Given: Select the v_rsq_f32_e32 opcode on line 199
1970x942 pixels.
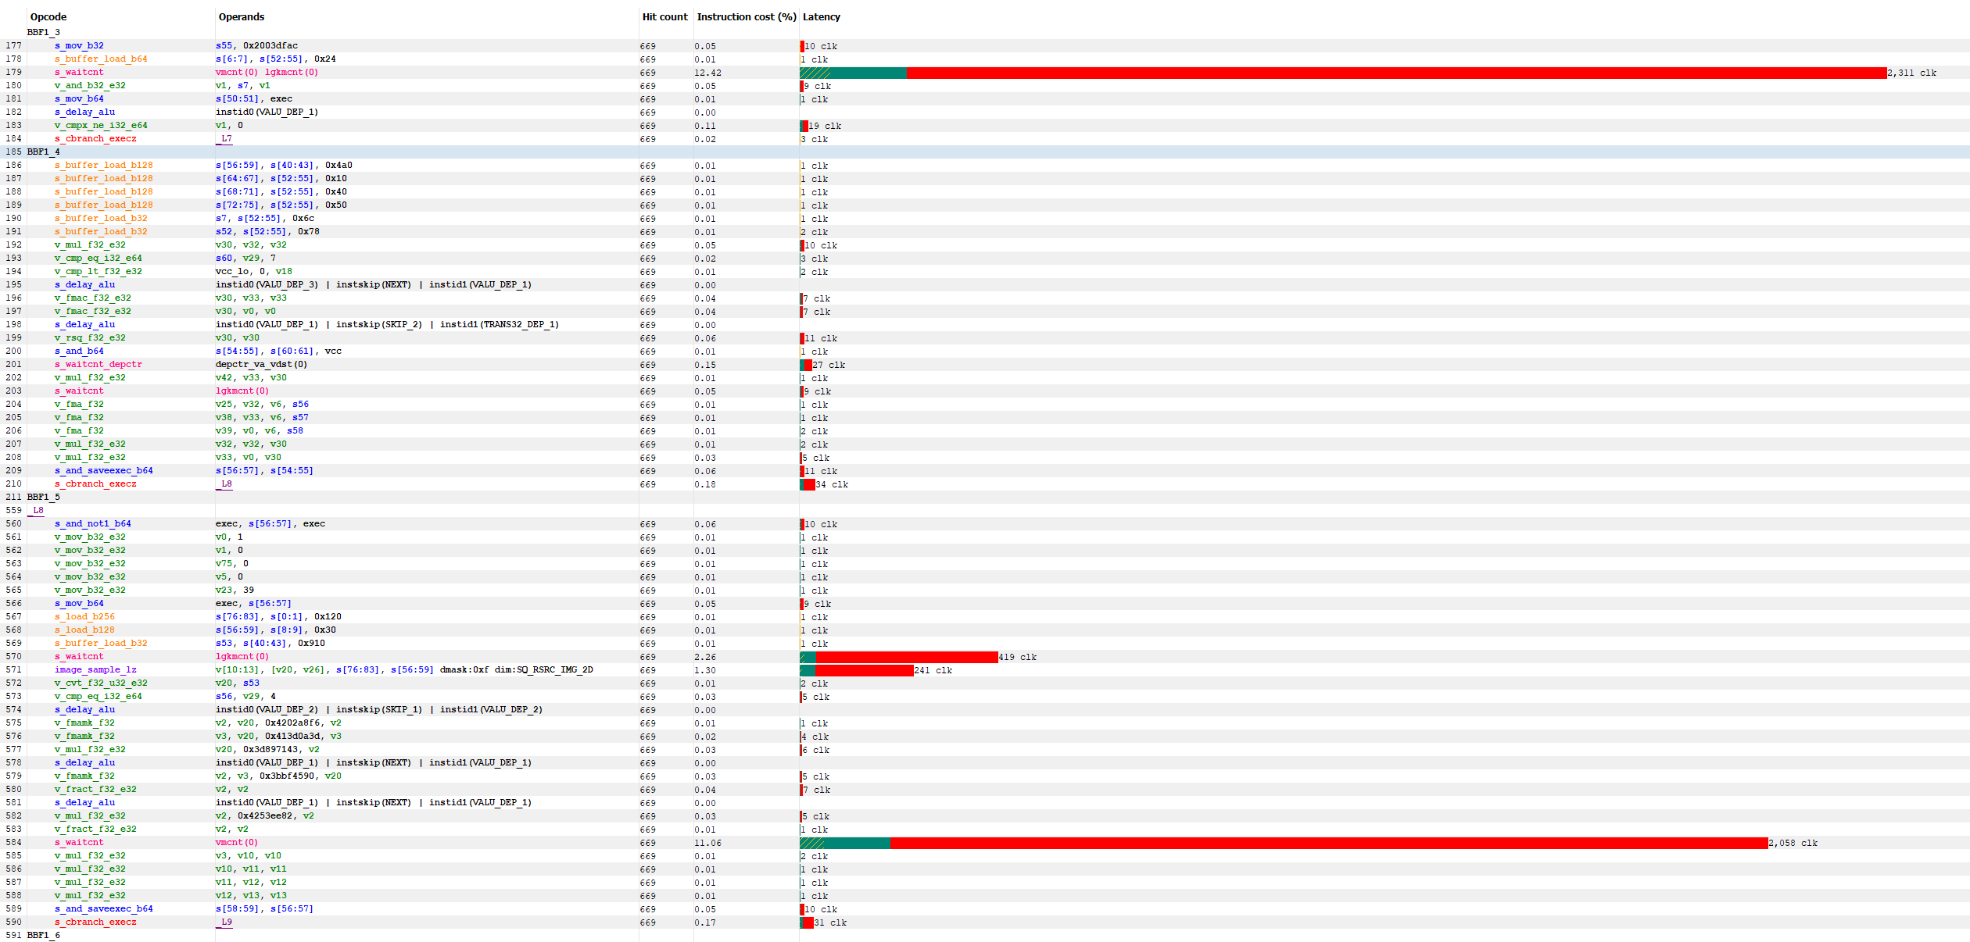Looking at the screenshot, I should pos(90,337).
